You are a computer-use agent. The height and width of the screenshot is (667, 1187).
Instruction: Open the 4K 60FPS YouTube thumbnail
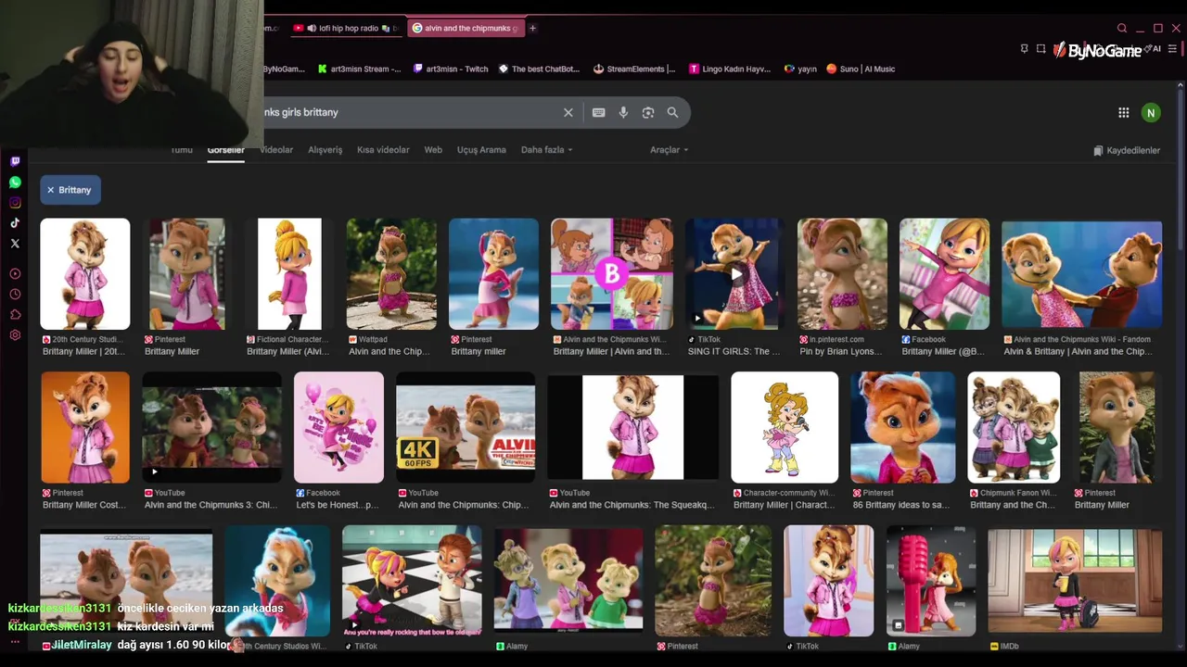coord(466,427)
